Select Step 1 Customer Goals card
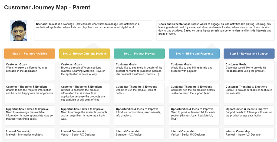This screenshot has width=277, height=142. coord(29,71)
